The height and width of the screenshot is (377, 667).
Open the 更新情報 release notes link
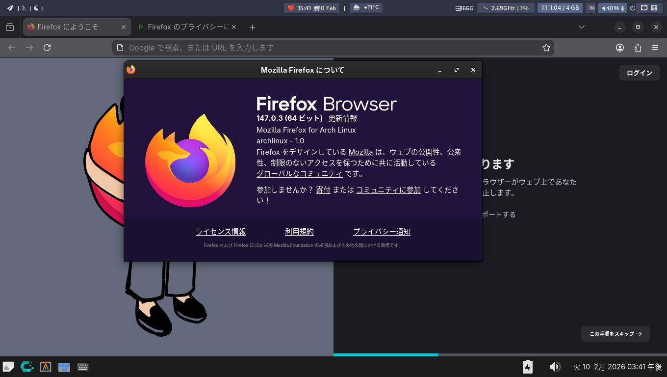[x=343, y=118]
